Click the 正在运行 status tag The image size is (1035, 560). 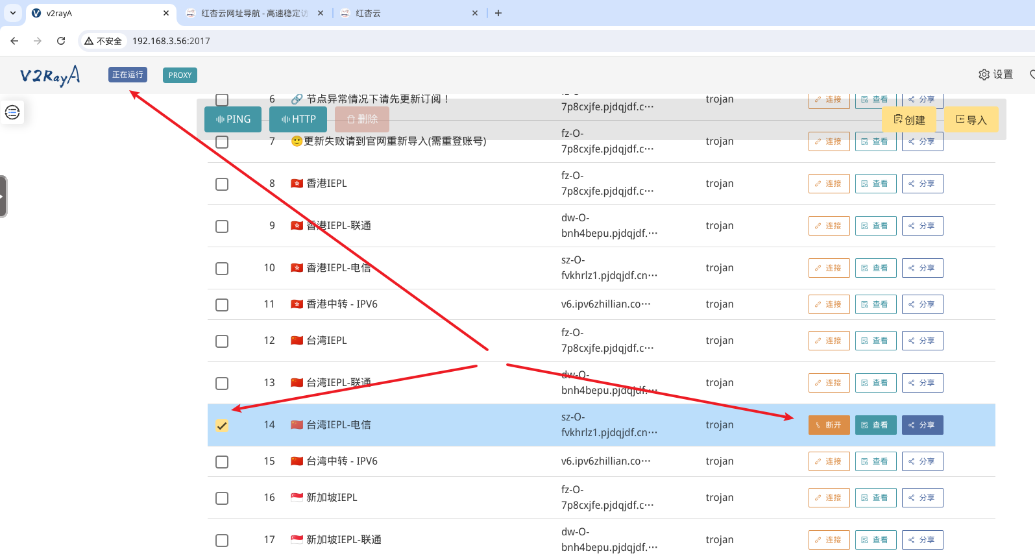(128, 75)
